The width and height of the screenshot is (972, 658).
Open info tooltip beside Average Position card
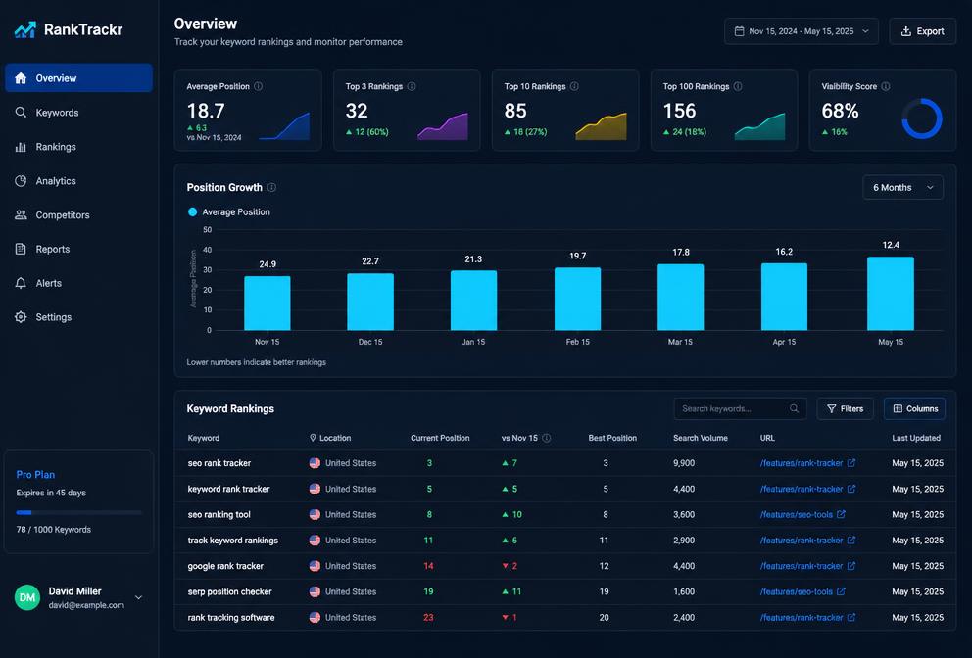pyautogui.click(x=259, y=87)
